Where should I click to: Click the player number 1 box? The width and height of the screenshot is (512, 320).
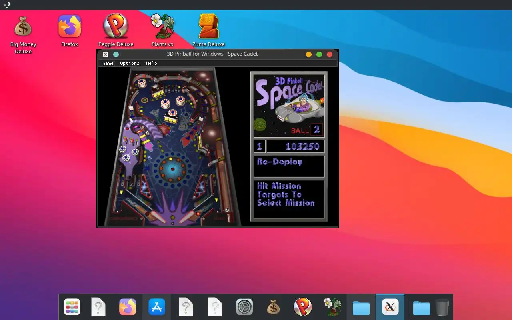259,146
